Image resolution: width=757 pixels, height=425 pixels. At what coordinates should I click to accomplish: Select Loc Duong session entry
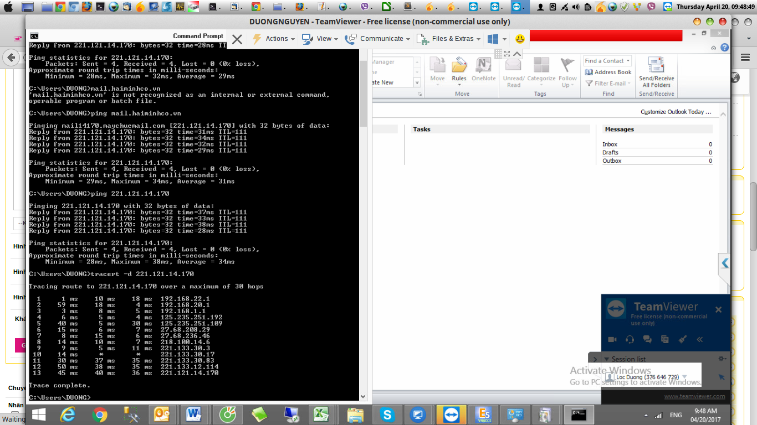pyautogui.click(x=647, y=377)
